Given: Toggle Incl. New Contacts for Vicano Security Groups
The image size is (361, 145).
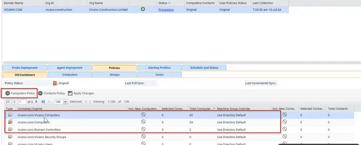Looking at the screenshot, I should tap(284, 136).
